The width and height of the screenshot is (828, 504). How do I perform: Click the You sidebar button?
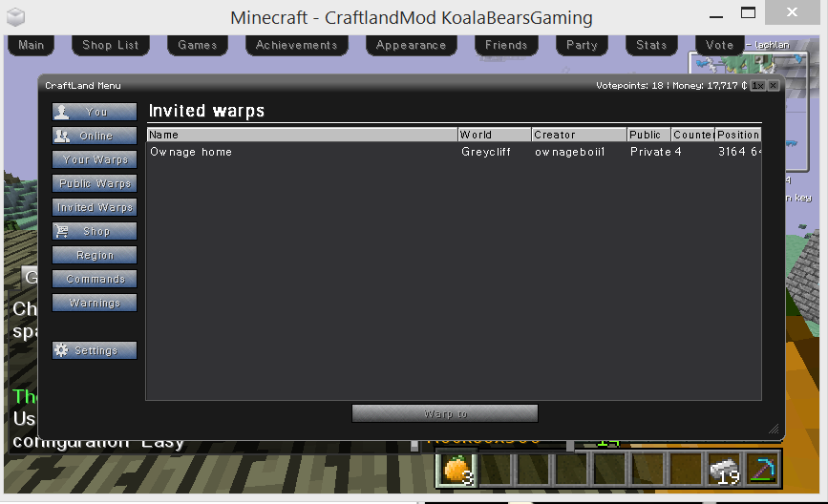tap(95, 112)
